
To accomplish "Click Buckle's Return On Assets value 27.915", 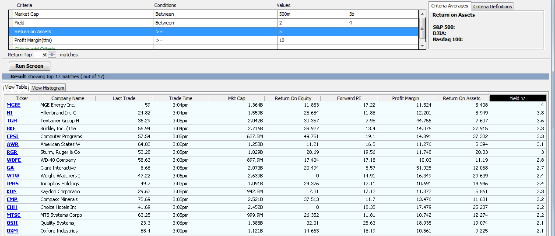I will 479,128.
